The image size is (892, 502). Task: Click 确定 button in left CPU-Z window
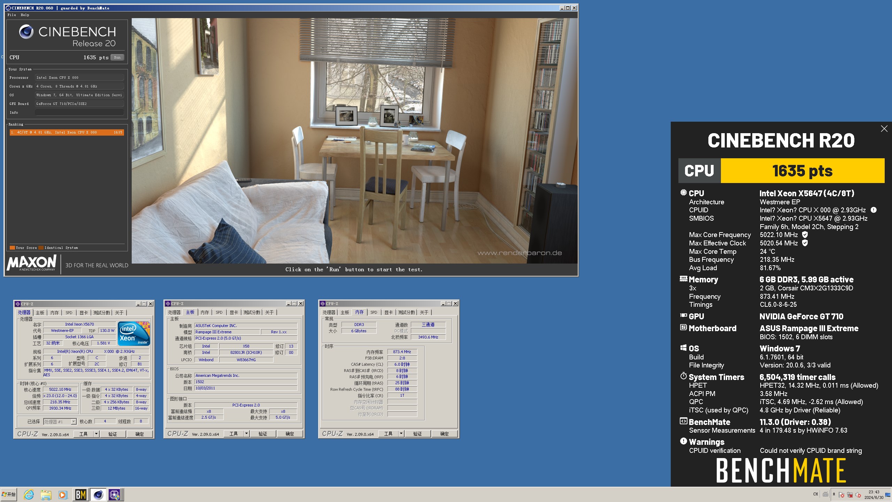(x=139, y=434)
